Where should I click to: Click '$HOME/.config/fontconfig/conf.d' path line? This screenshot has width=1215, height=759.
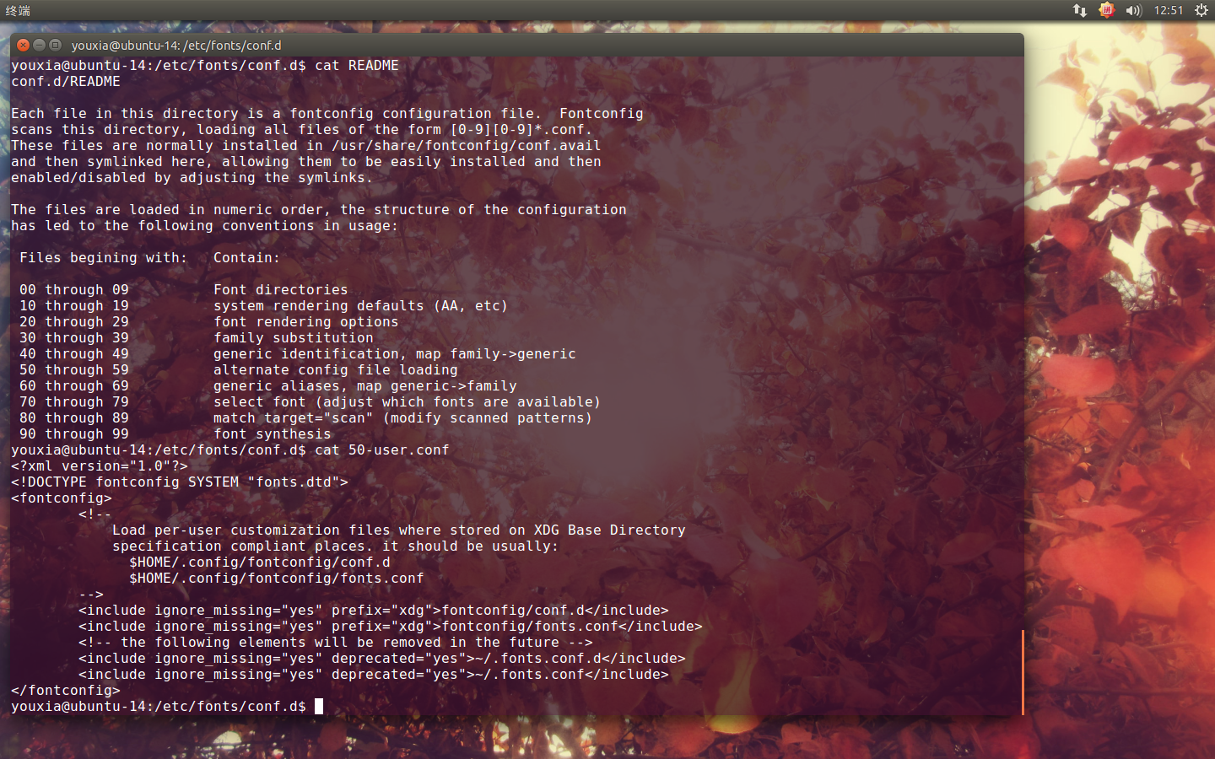point(260,562)
